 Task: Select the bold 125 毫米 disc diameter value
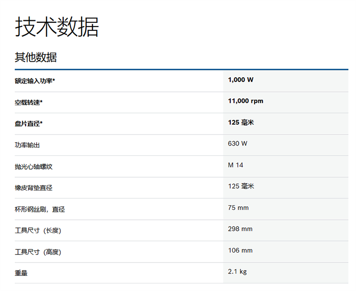pyautogui.click(x=241, y=122)
